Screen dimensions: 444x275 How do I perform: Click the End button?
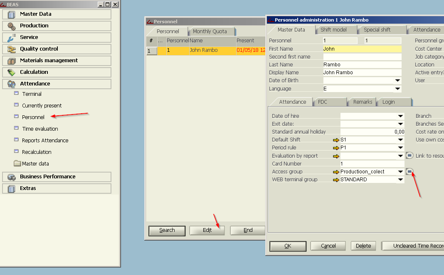coord(248,230)
